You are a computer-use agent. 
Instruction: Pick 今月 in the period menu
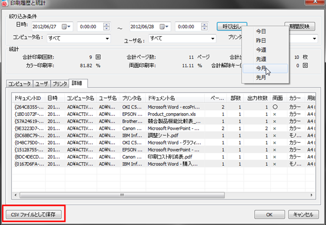(x=265, y=69)
